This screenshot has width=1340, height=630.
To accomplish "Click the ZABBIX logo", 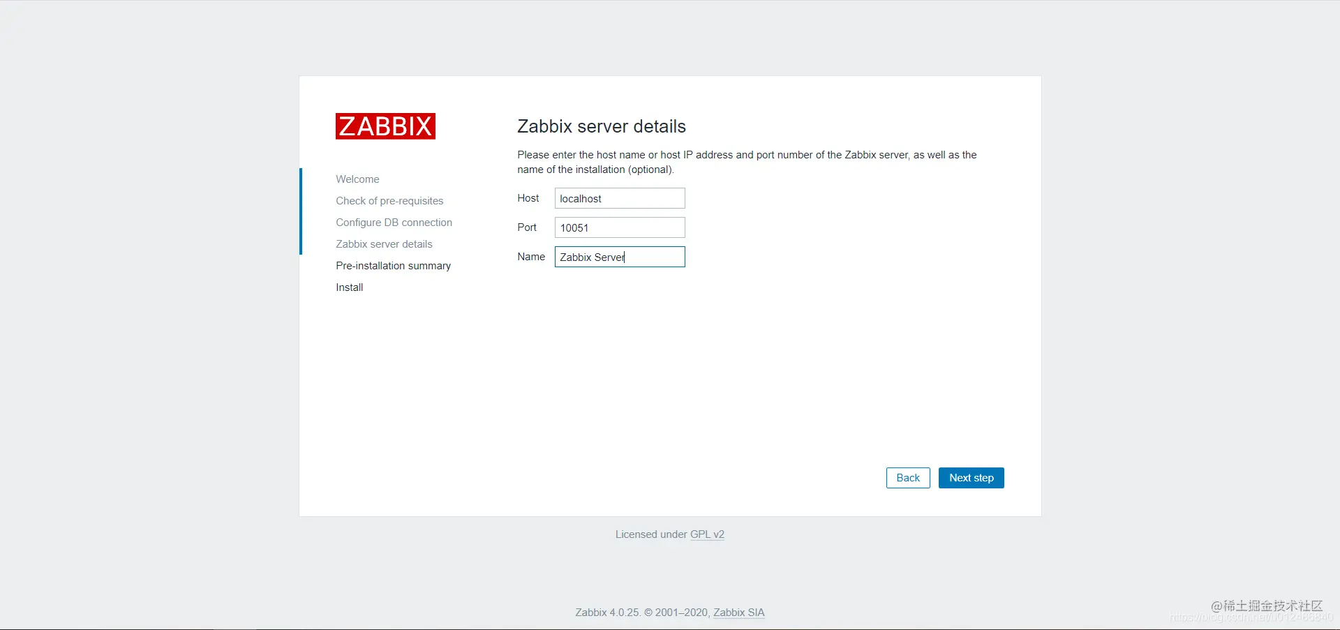I will pos(385,126).
